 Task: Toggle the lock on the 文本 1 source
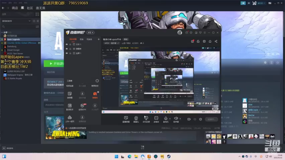[x=70, y=44]
